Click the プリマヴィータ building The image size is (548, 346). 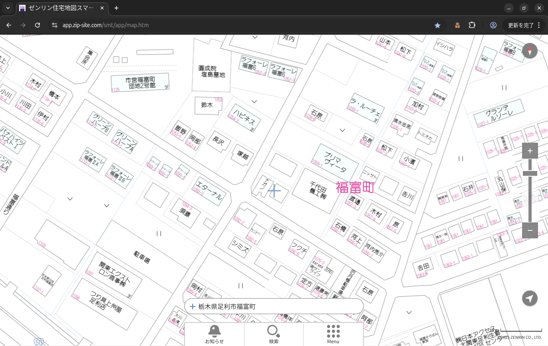335,162
